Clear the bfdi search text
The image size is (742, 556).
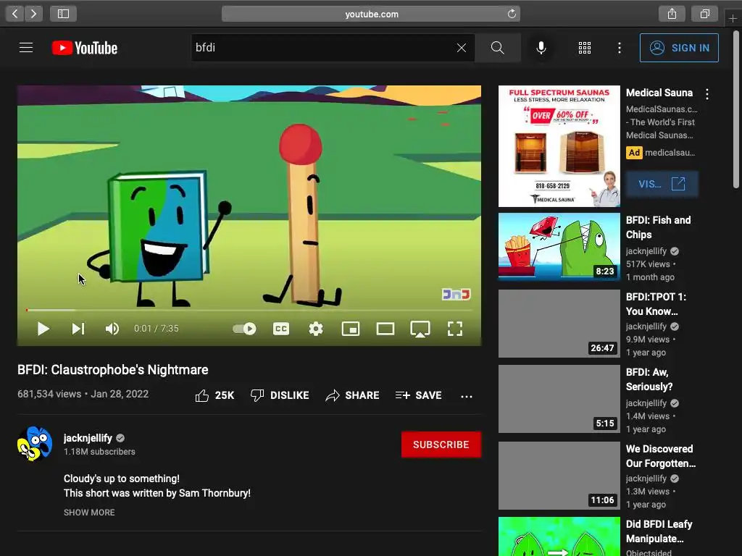pos(462,48)
